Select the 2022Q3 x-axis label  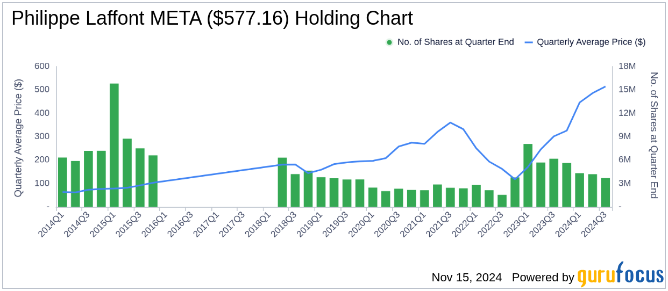pyautogui.click(x=489, y=224)
